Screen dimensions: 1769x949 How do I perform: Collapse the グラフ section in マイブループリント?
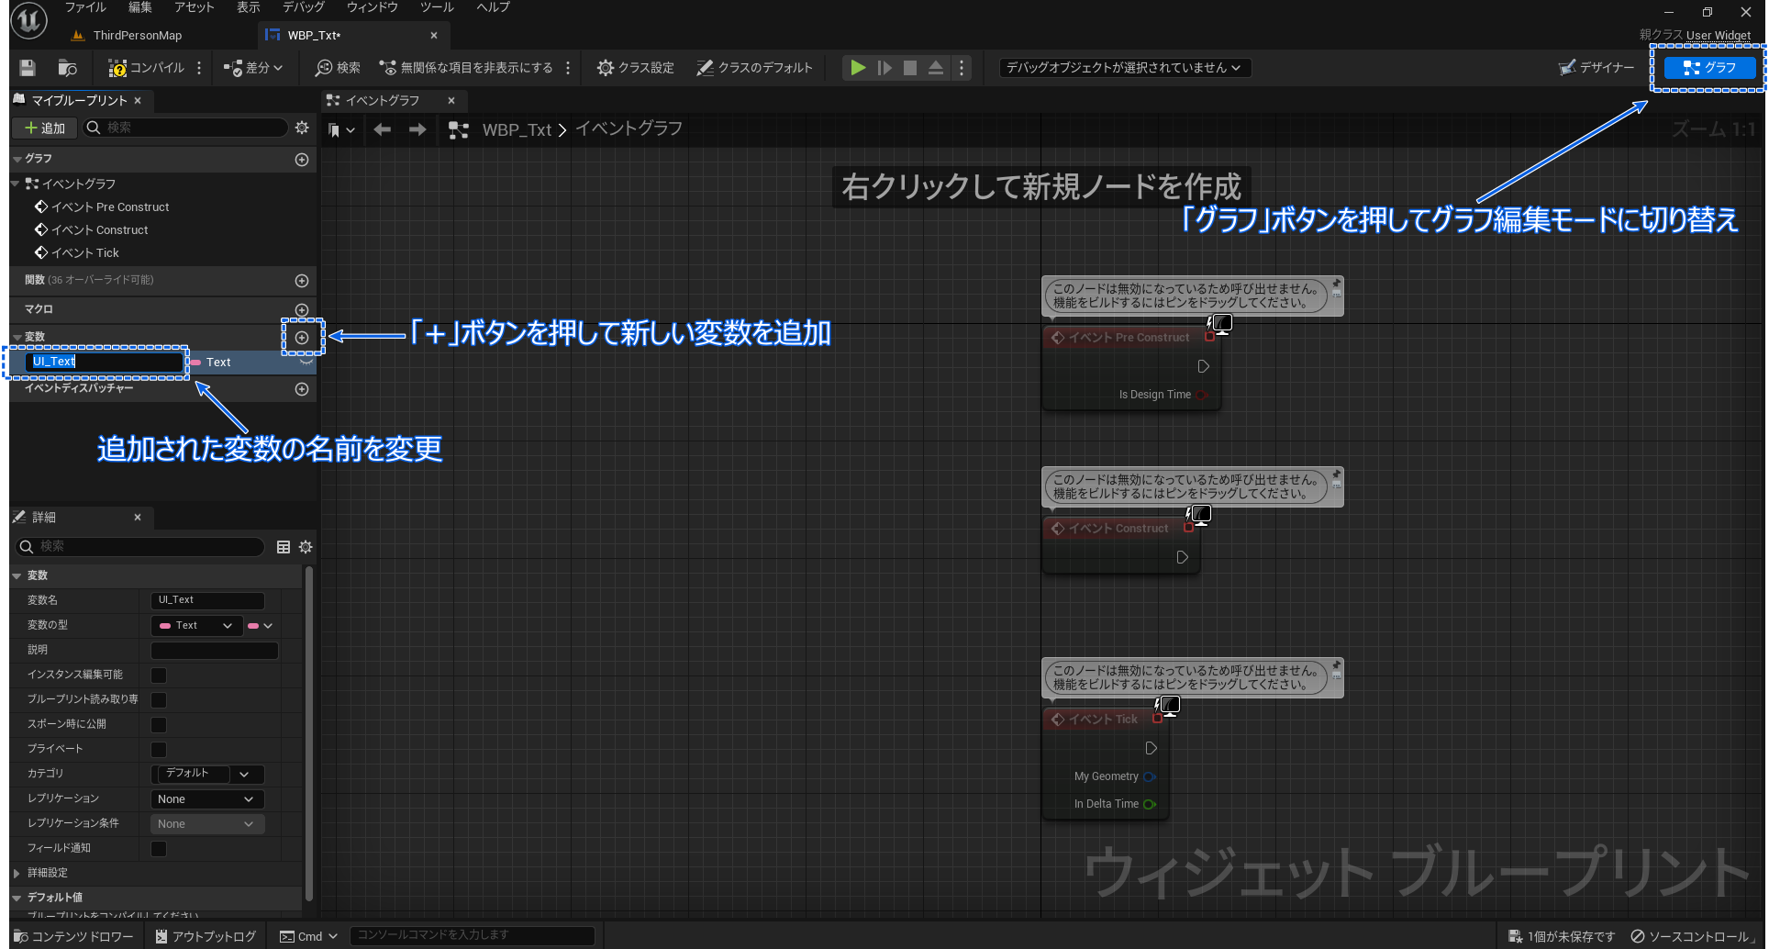point(19,158)
